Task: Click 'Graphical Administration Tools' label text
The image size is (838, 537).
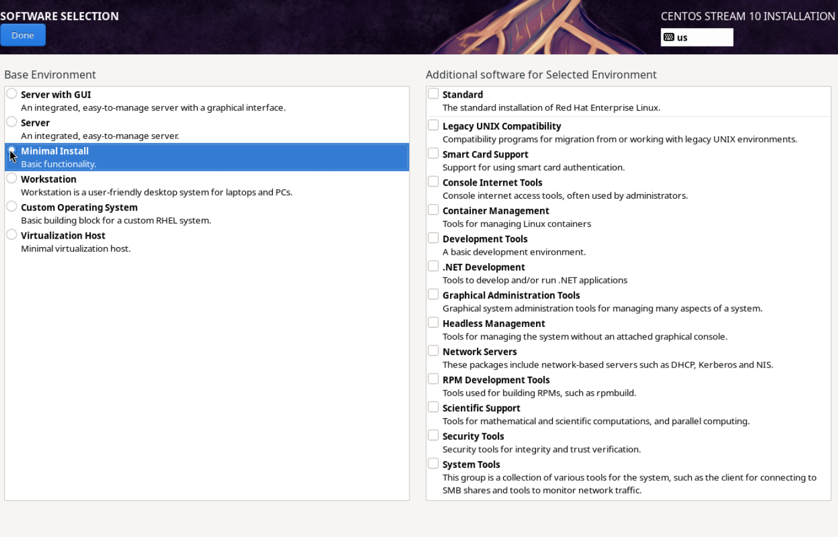Action: click(511, 295)
